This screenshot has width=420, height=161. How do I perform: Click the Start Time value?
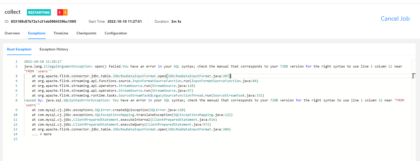(124, 21)
